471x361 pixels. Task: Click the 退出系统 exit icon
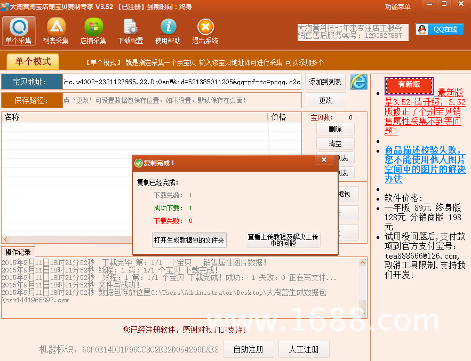pos(205,31)
